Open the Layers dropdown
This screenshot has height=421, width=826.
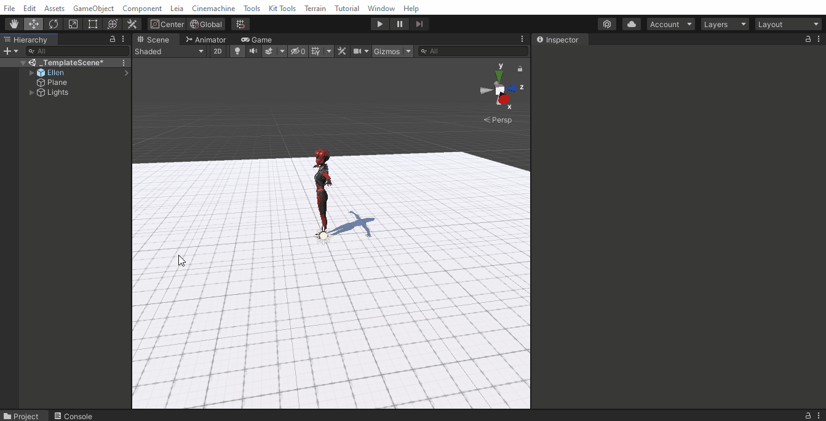[x=725, y=24]
